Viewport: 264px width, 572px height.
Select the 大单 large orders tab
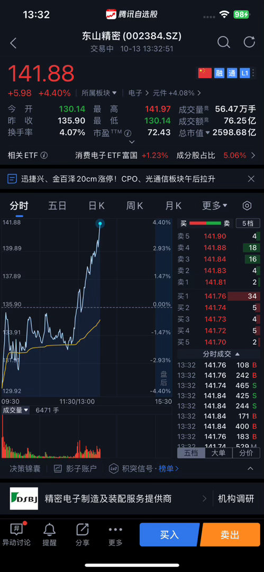coord(219,453)
